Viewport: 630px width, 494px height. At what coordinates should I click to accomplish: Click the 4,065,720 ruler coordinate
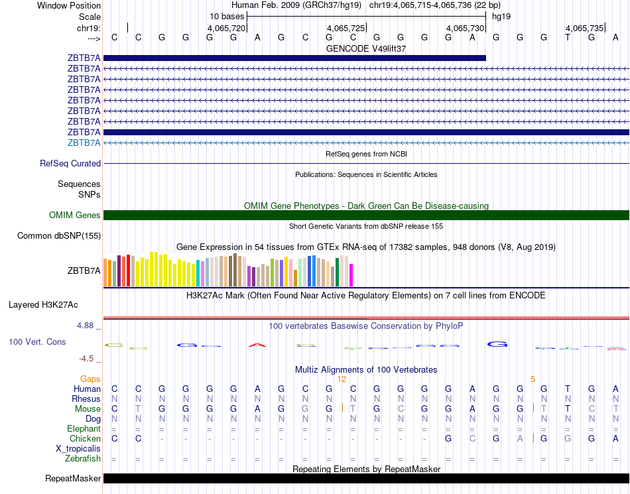(x=226, y=28)
